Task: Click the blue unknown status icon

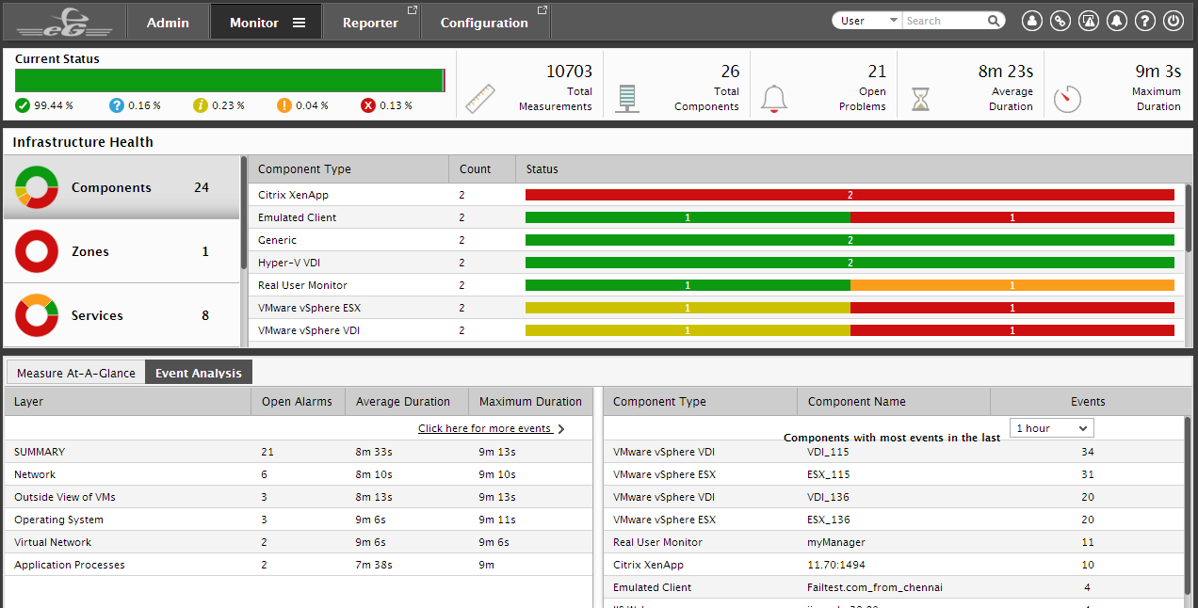Action: (117, 105)
